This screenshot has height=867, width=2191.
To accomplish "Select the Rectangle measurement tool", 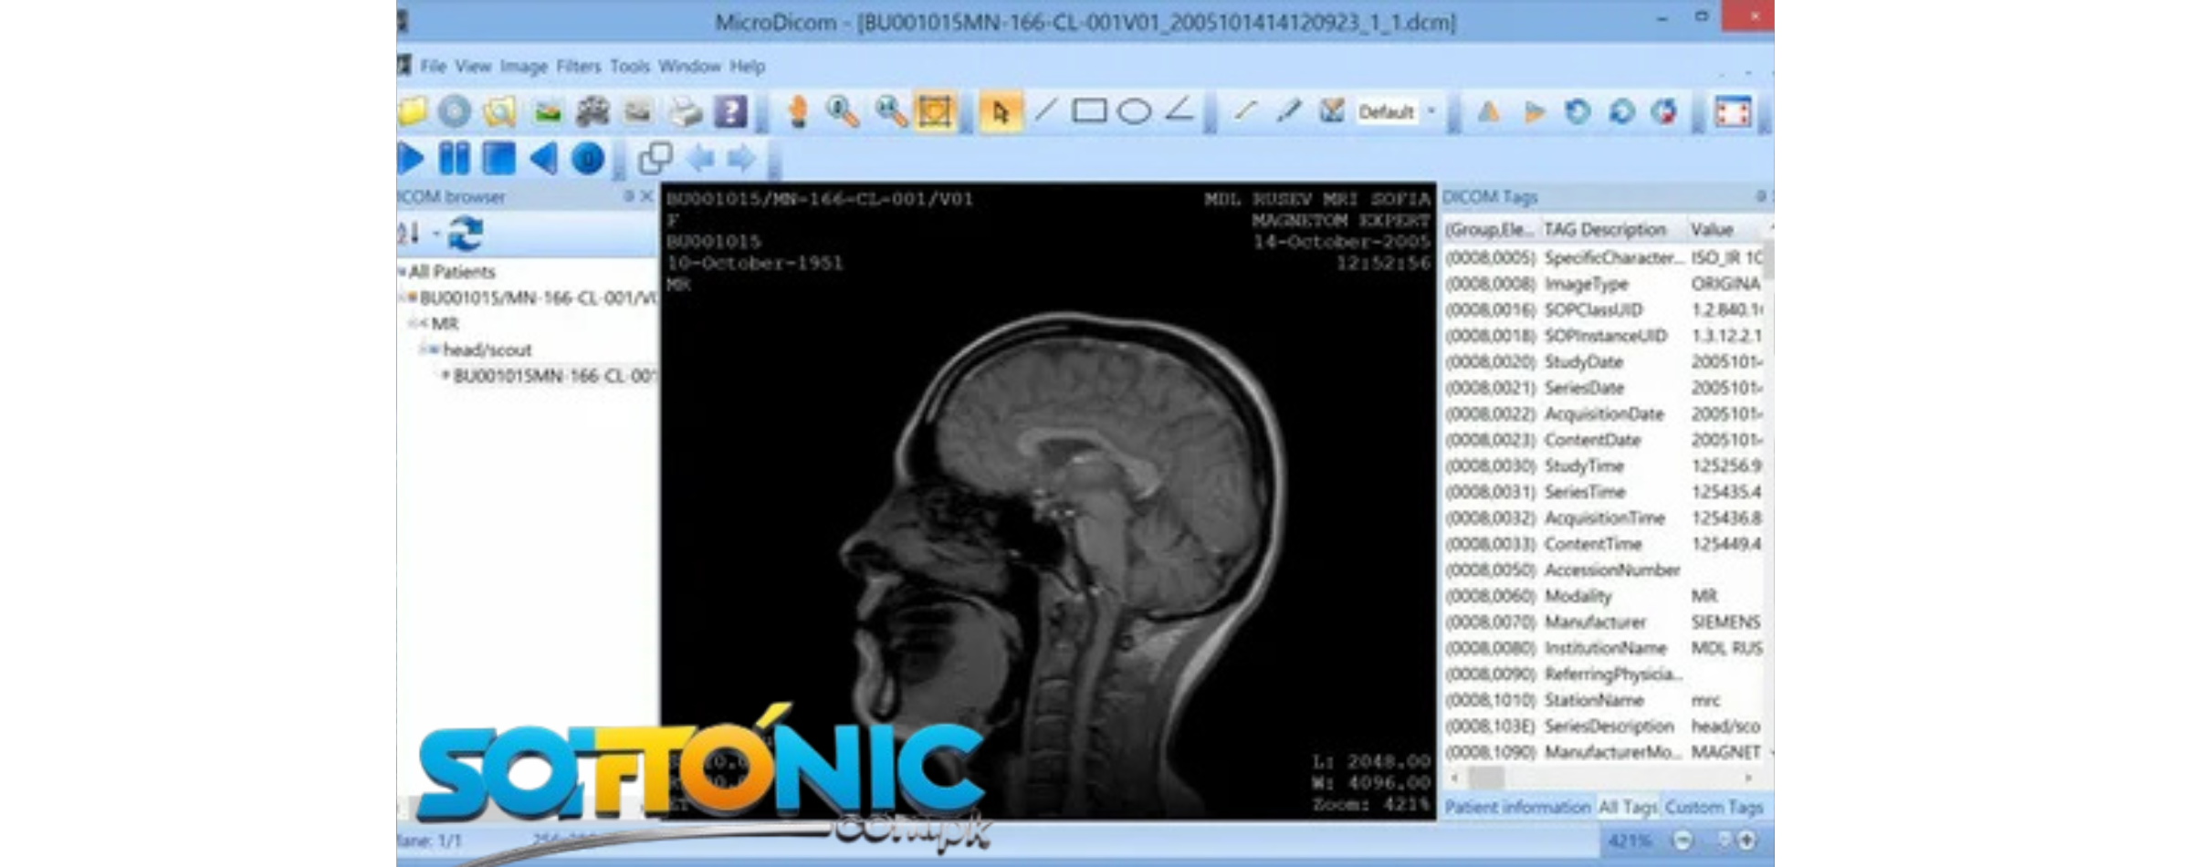I will pyautogui.click(x=1089, y=111).
